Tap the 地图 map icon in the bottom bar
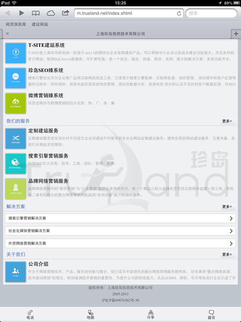 coord(91,315)
